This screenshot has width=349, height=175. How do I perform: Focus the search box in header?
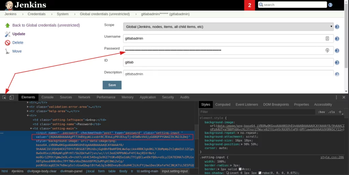292,5
